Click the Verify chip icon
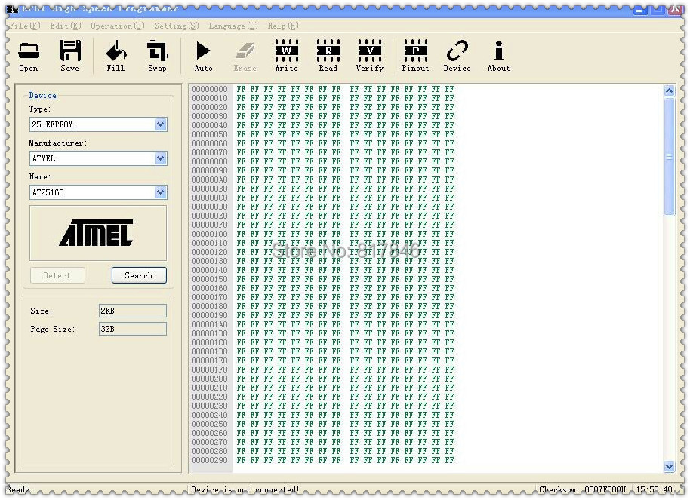 (x=369, y=56)
